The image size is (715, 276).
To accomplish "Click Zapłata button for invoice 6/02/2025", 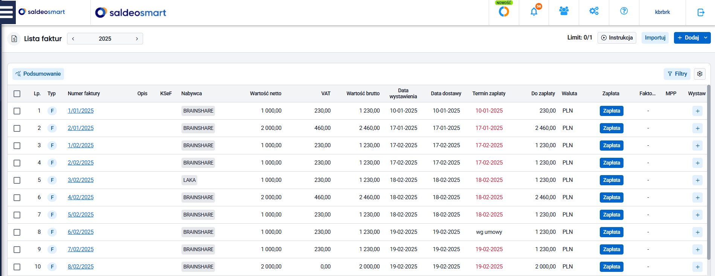I will point(611,232).
